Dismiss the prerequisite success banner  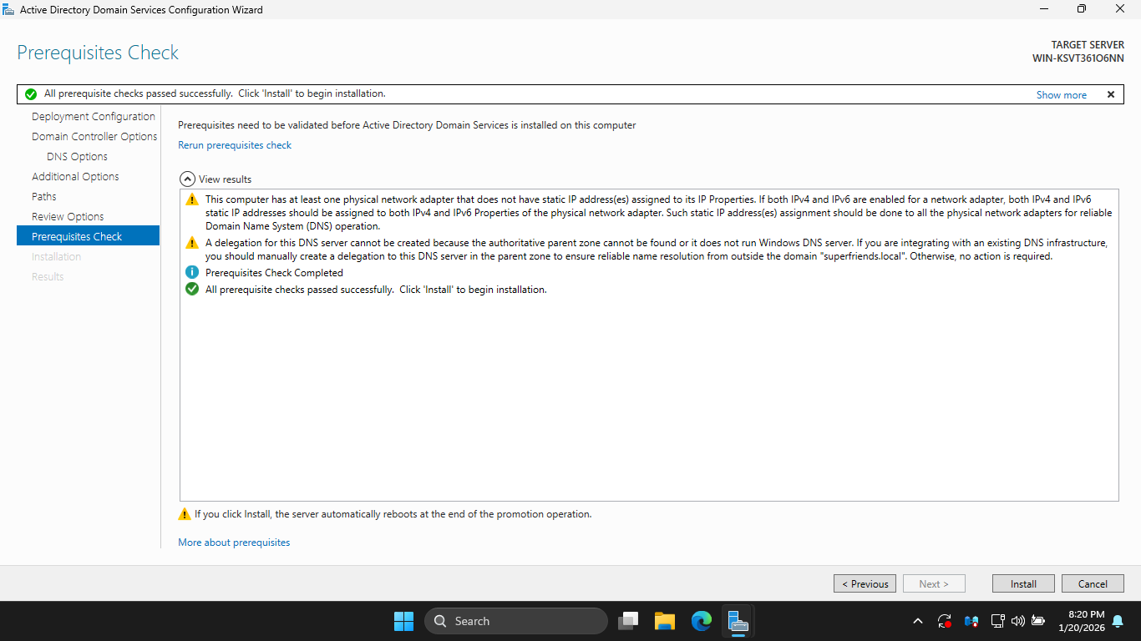(1111, 94)
